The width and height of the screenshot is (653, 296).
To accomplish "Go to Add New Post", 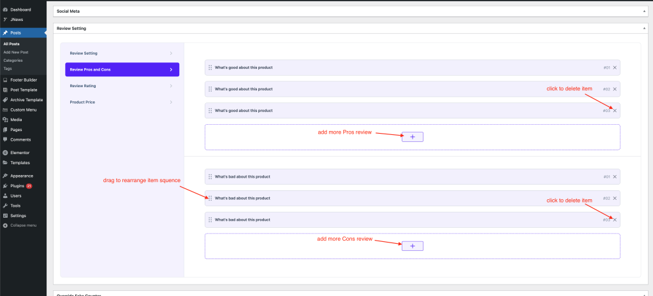I will point(15,52).
